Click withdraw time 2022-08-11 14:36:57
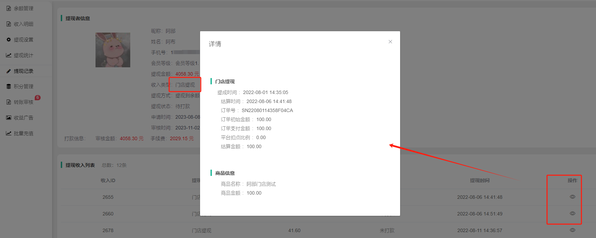Viewport: 596px width, 238px height. pos(480,230)
